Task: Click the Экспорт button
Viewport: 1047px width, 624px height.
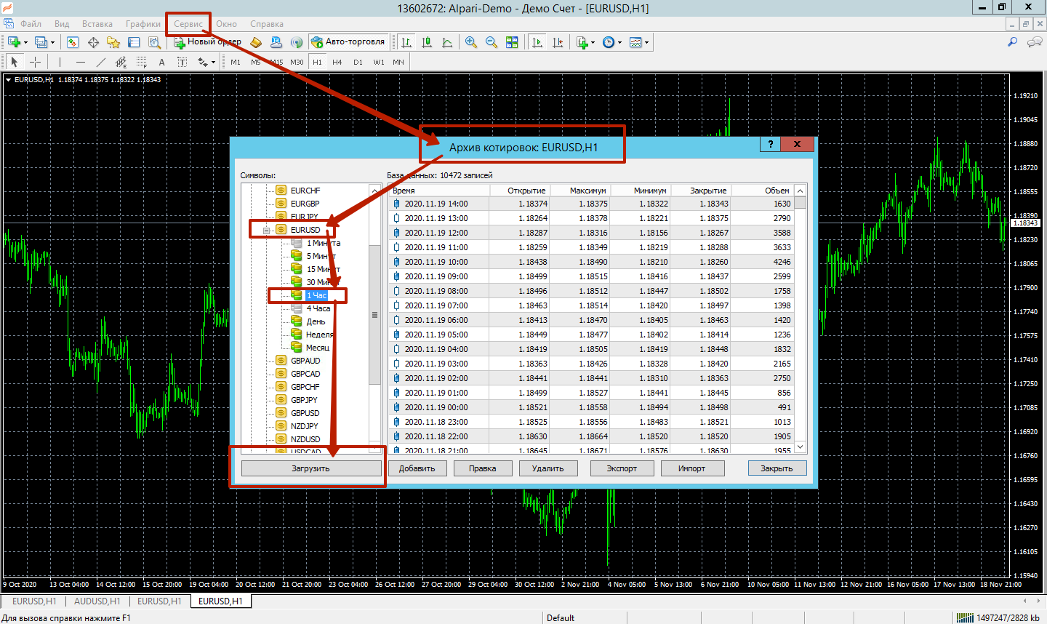Action: point(622,468)
